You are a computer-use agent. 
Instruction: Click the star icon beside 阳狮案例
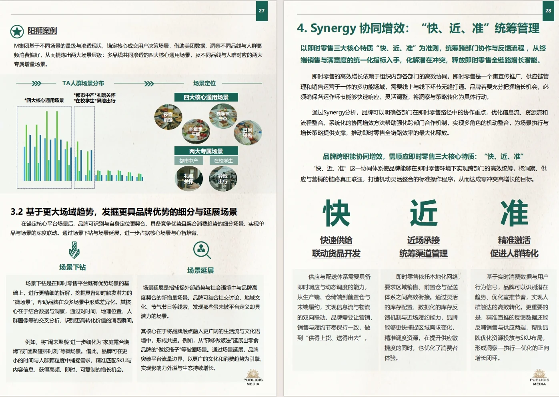17,31
